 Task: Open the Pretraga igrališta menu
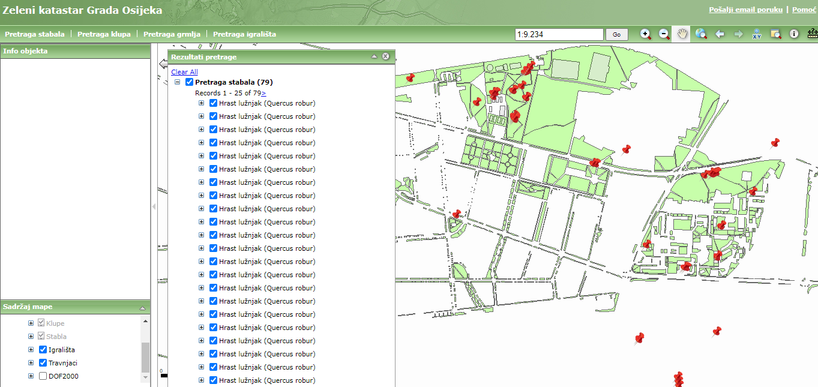pyautogui.click(x=244, y=34)
